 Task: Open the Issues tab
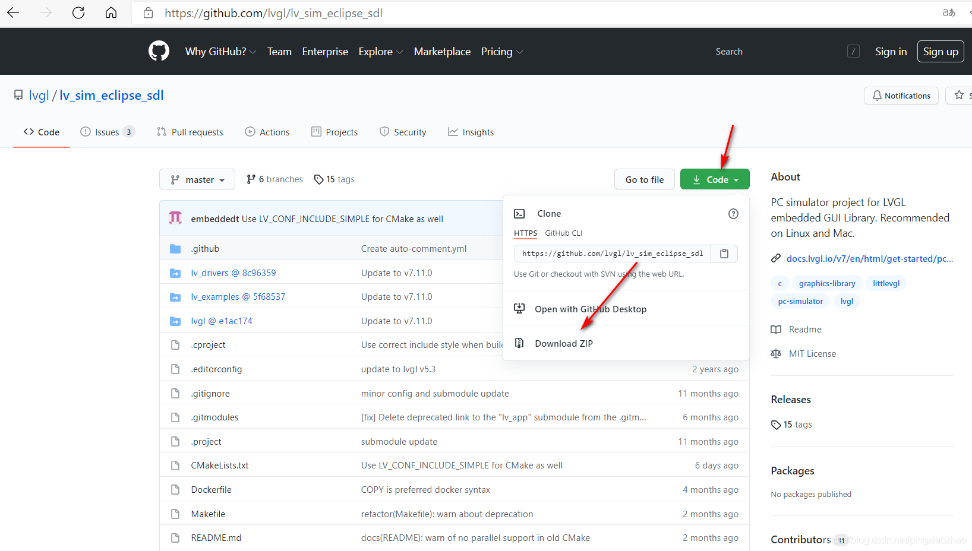point(108,132)
